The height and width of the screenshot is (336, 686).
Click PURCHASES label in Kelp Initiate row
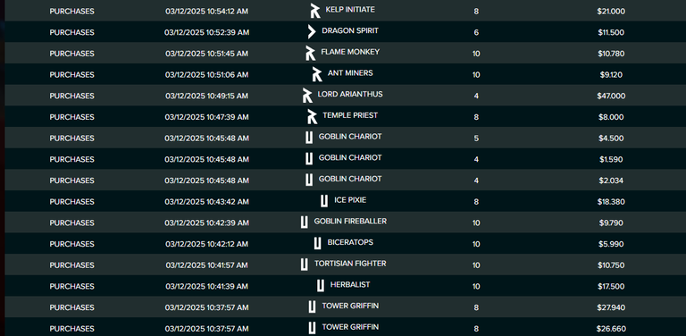click(71, 12)
